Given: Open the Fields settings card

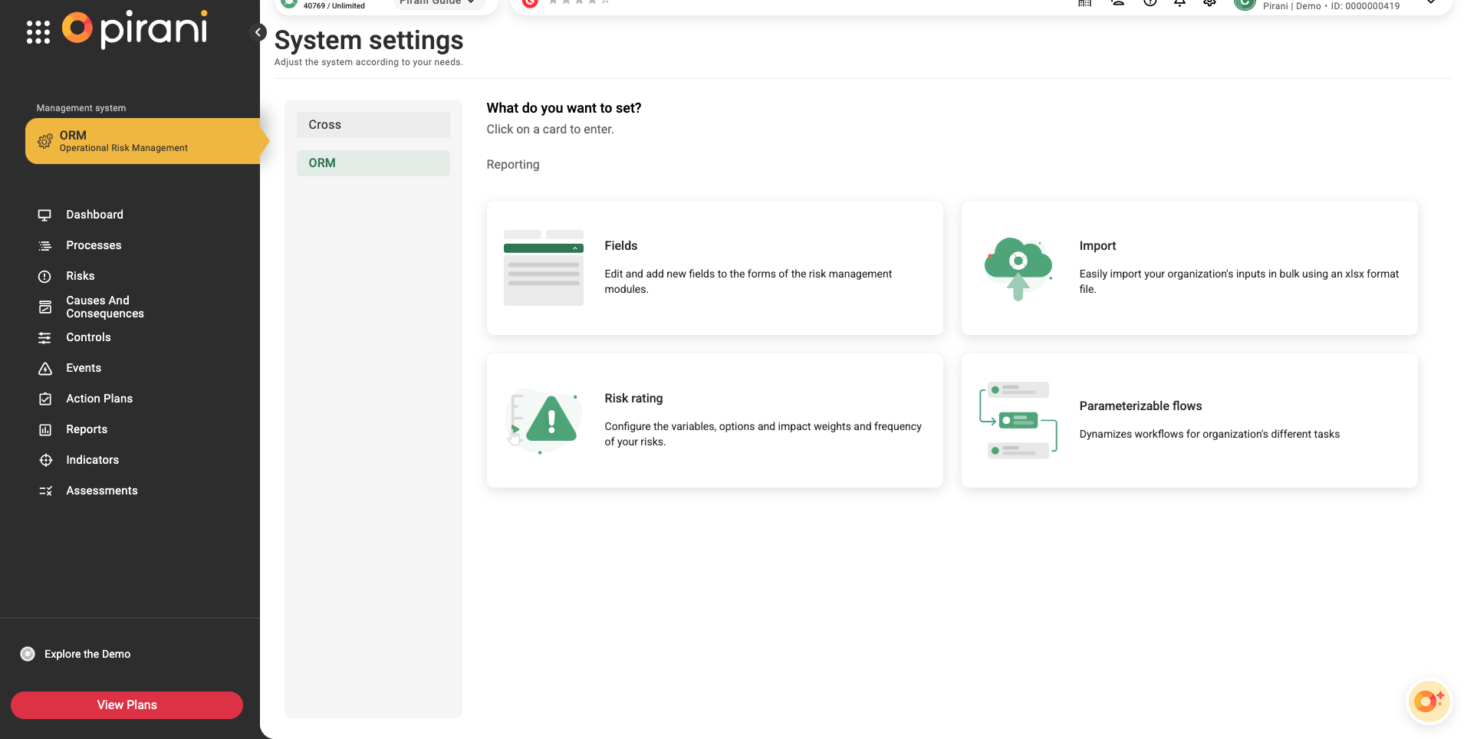Looking at the screenshot, I should click(x=714, y=268).
